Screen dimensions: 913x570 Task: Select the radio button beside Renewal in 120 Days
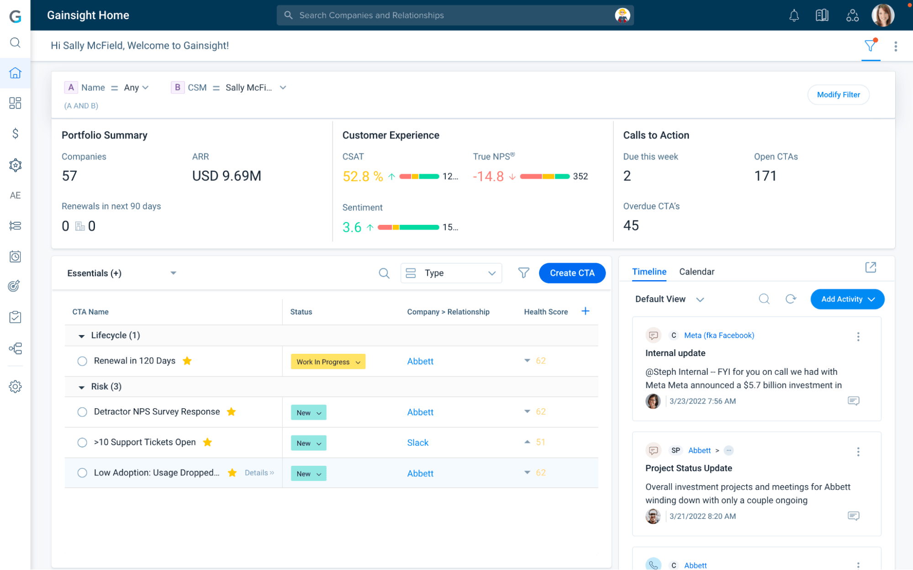[82, 361]
